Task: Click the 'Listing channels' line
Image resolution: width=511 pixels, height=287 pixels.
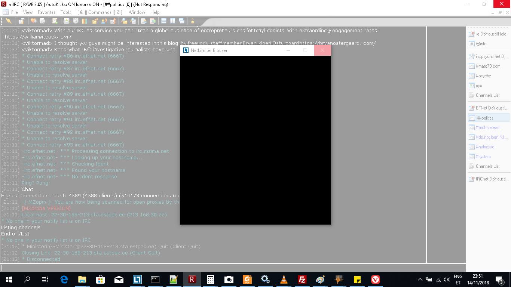Action: [21, 228]
